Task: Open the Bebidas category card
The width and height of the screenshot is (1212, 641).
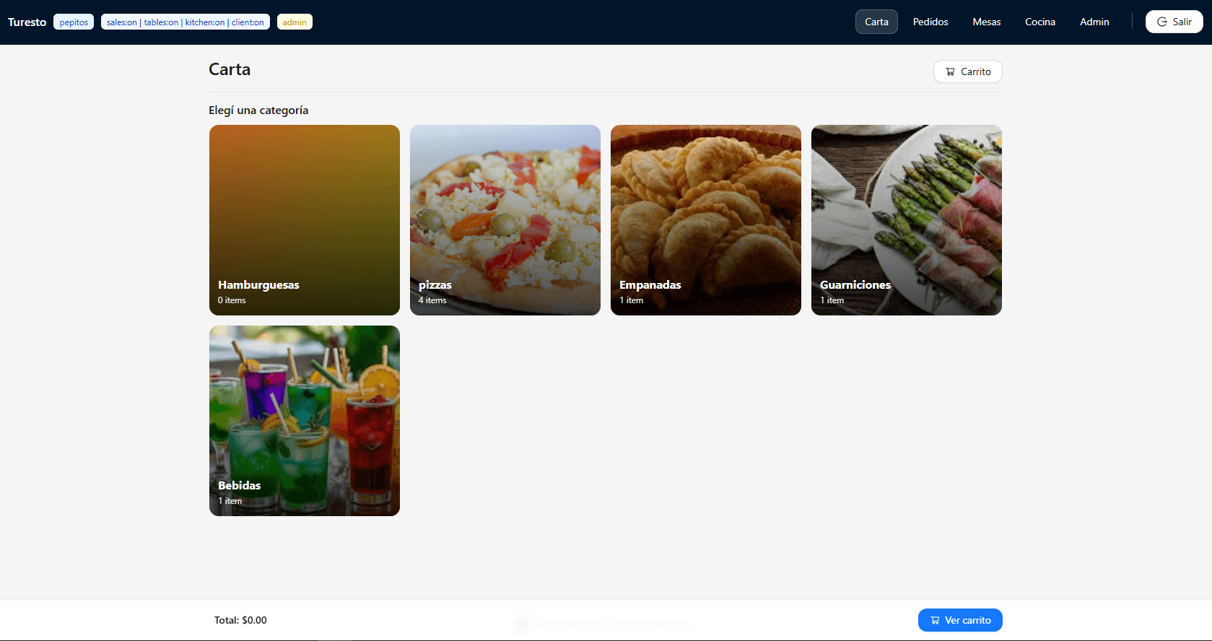Action: pyautogui.click(x=305, y=421)
